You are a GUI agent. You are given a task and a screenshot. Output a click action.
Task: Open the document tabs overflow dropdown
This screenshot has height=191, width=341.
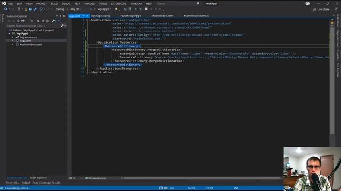[334, 16]
